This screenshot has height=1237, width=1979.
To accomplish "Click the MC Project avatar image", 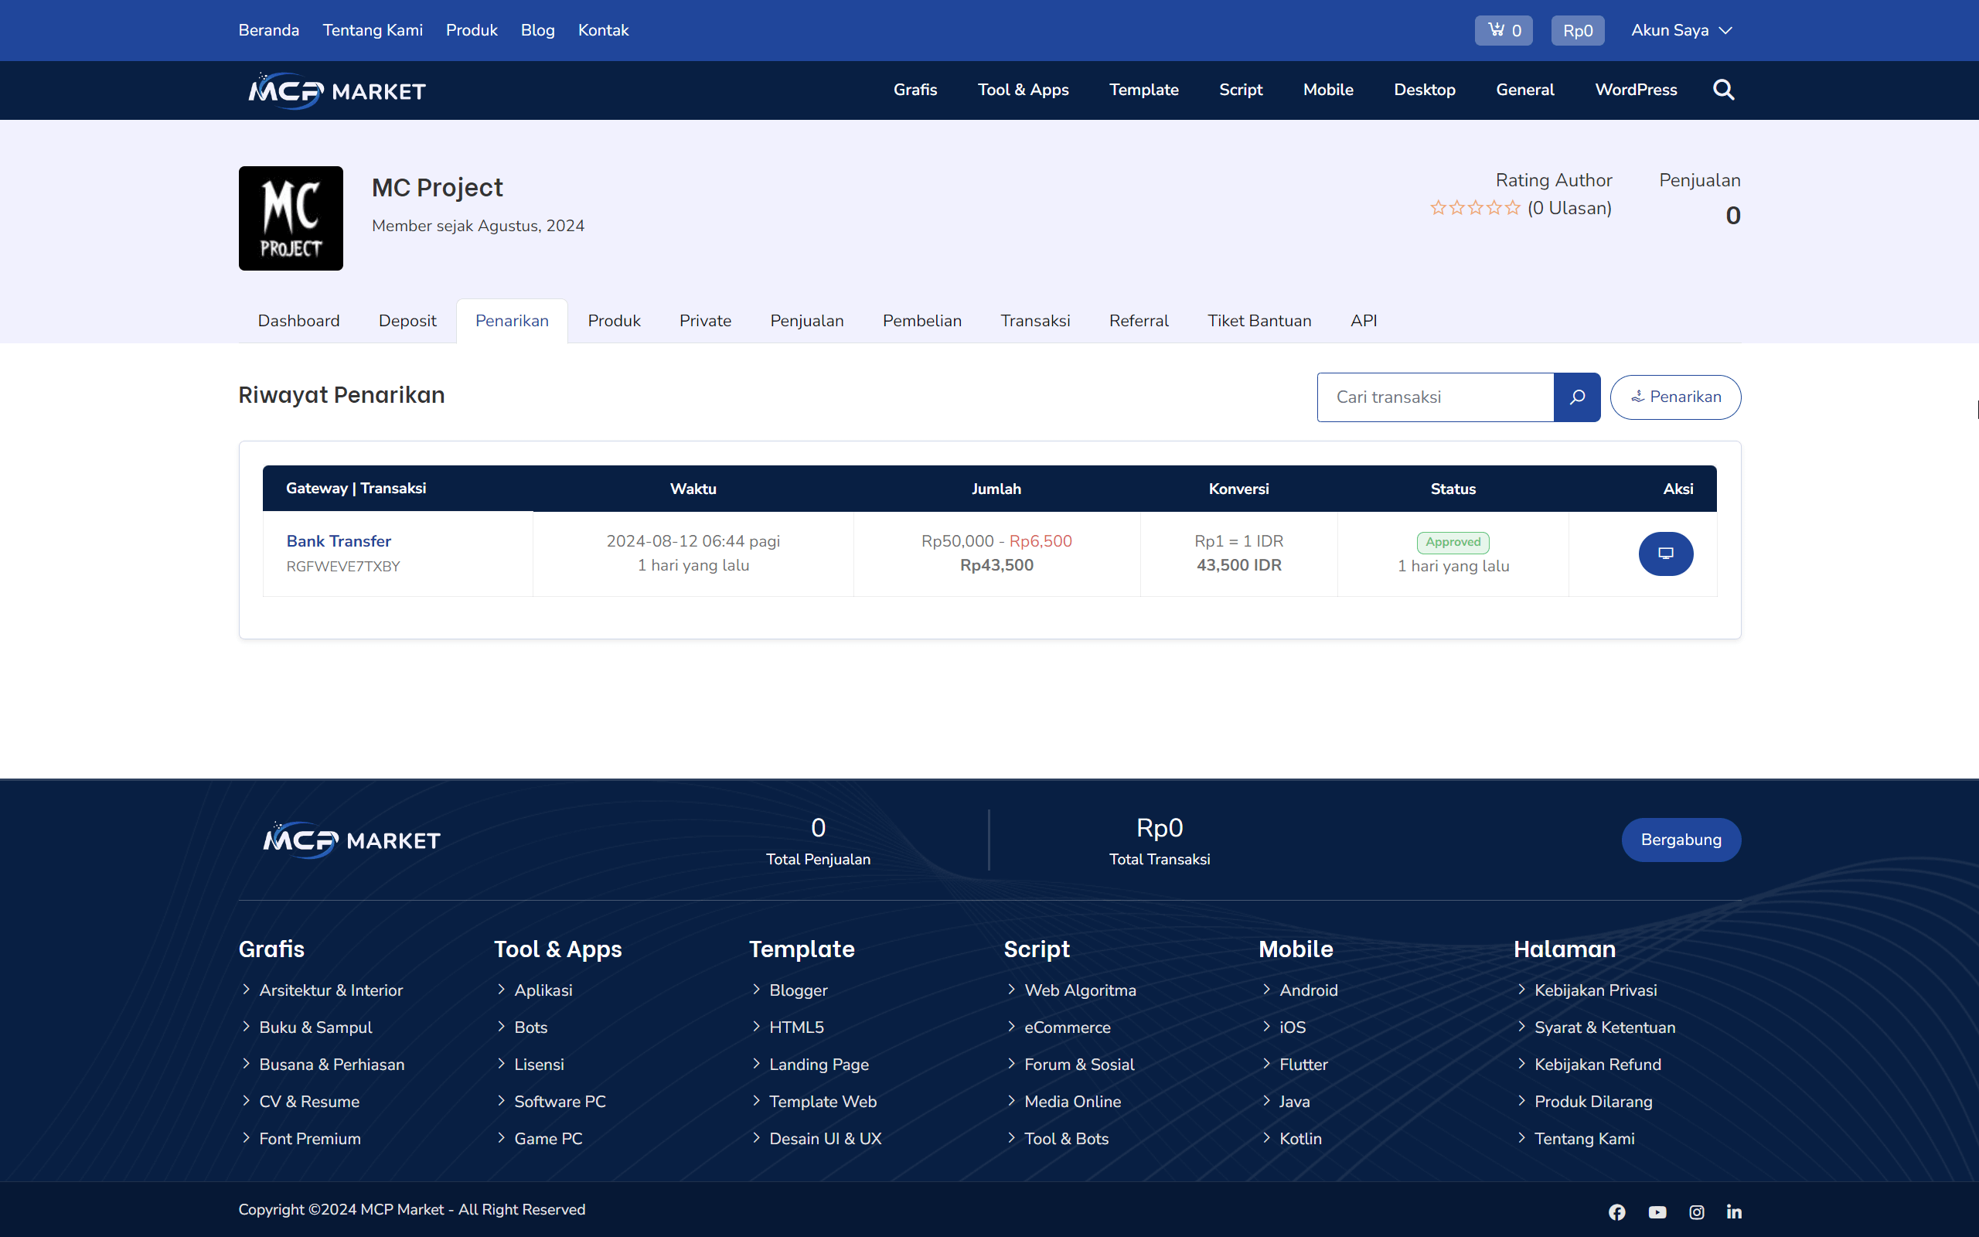I will 291,219.
